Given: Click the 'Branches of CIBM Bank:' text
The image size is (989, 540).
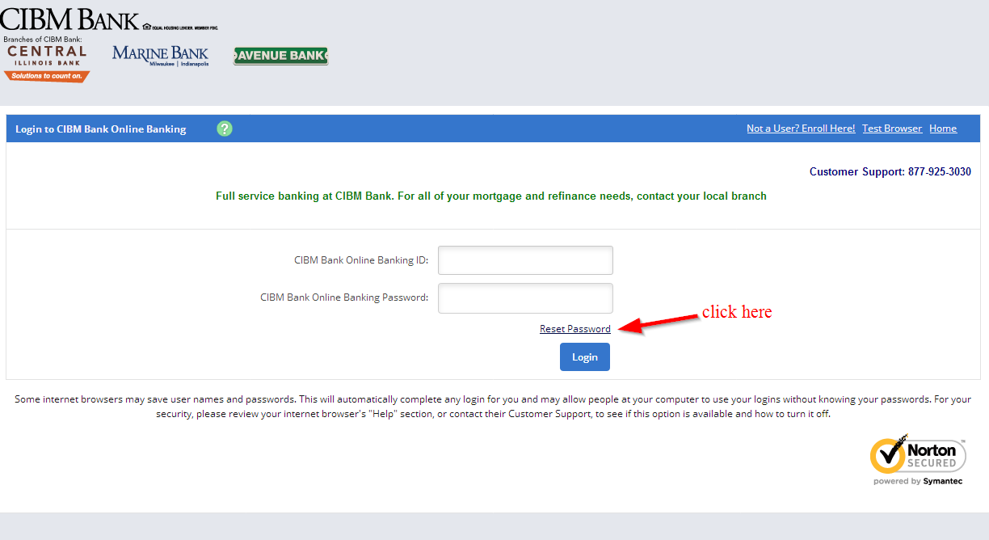Looking at the screenshot, I should coord(43,39).
